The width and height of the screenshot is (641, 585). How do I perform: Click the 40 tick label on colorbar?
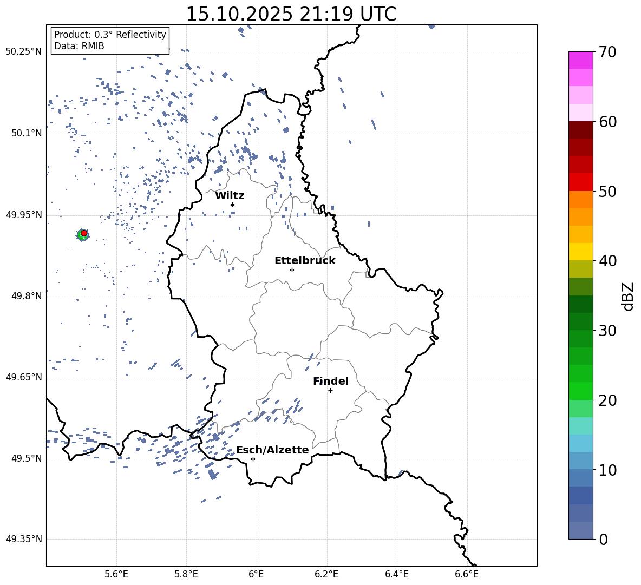607,261
